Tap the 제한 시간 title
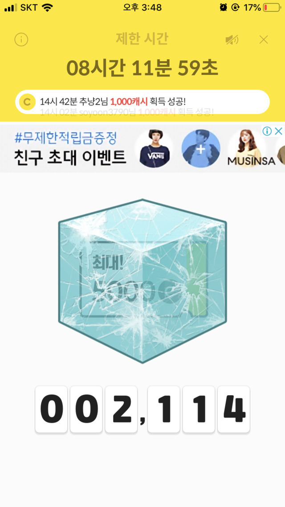The width and height of the screenshot is (285, 507). (x=142, y=39)
